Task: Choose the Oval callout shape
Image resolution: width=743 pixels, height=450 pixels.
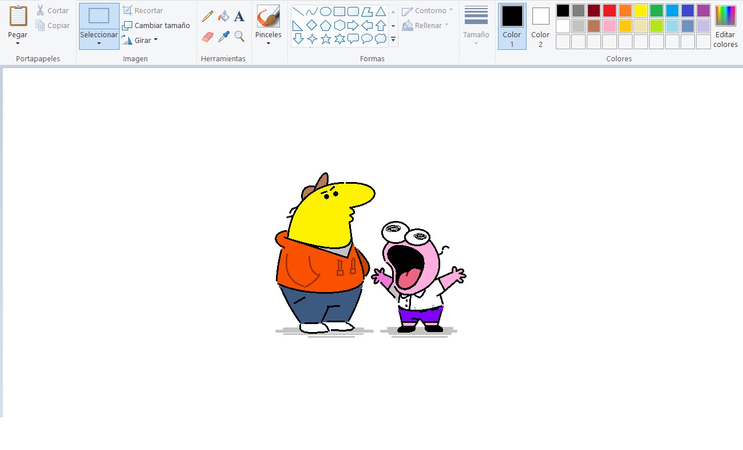Action: pyautogui.click(x=367, y=39)
